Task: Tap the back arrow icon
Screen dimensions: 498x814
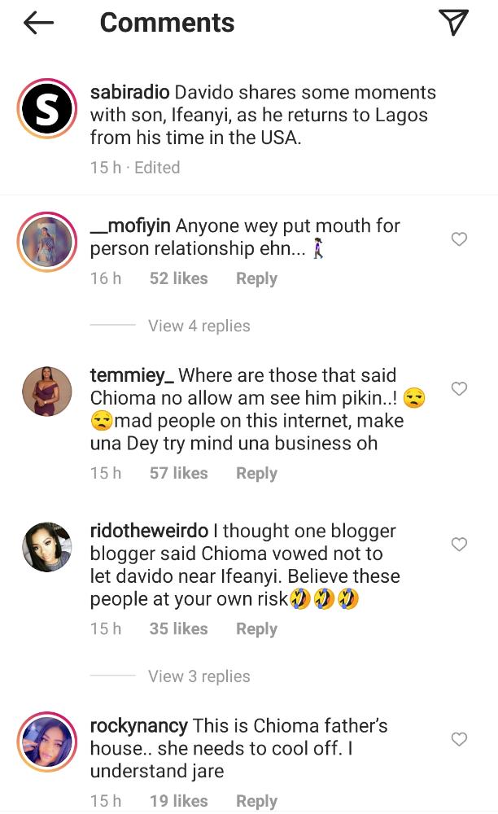Action: [38, 23]
